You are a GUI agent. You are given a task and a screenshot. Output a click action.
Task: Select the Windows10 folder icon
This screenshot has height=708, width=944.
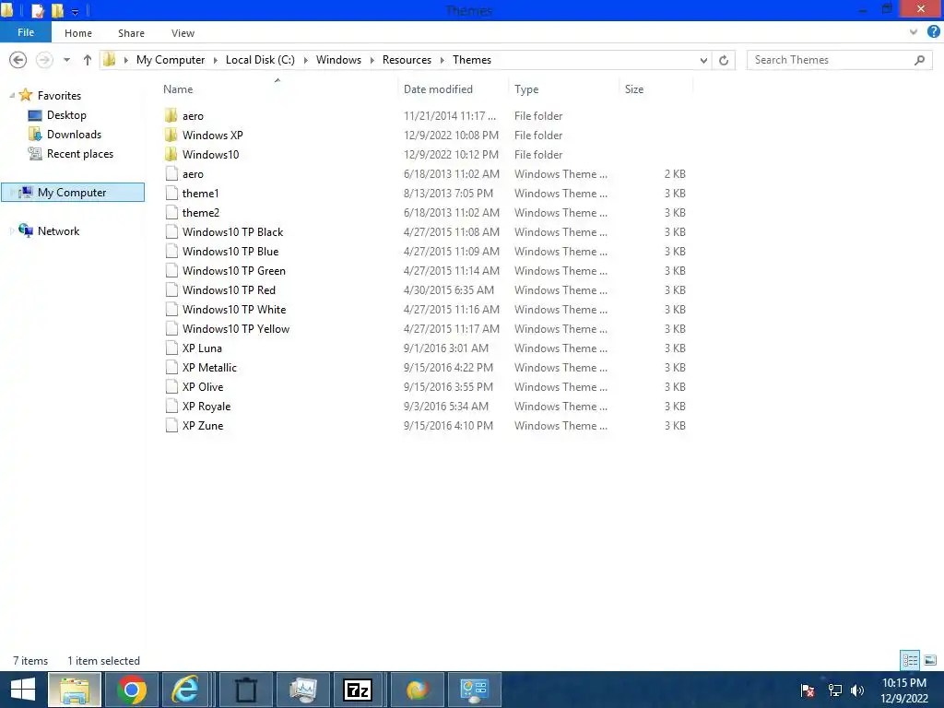point(171,154)
